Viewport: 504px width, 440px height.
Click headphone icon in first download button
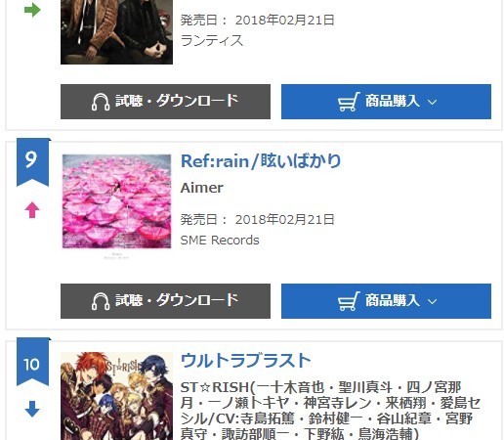tap(101, 102)
